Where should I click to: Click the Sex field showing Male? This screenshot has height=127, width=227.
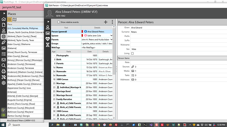[x=179, y=49]
